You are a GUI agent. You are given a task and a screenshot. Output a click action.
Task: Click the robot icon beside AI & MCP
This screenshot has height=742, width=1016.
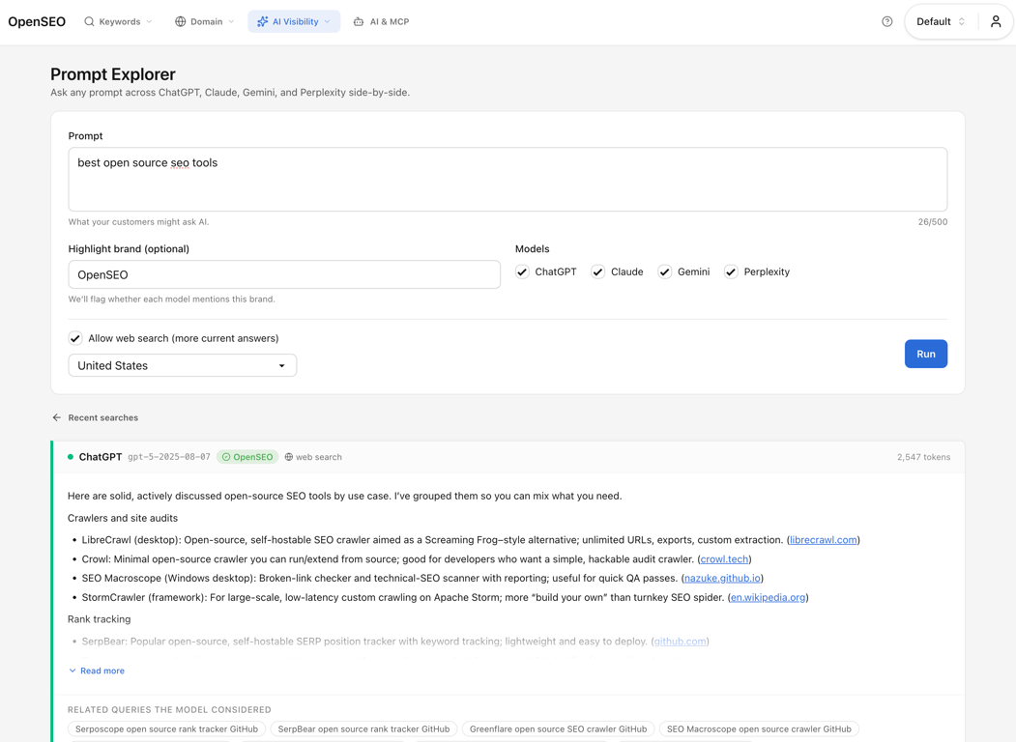(x=359, y=21)
